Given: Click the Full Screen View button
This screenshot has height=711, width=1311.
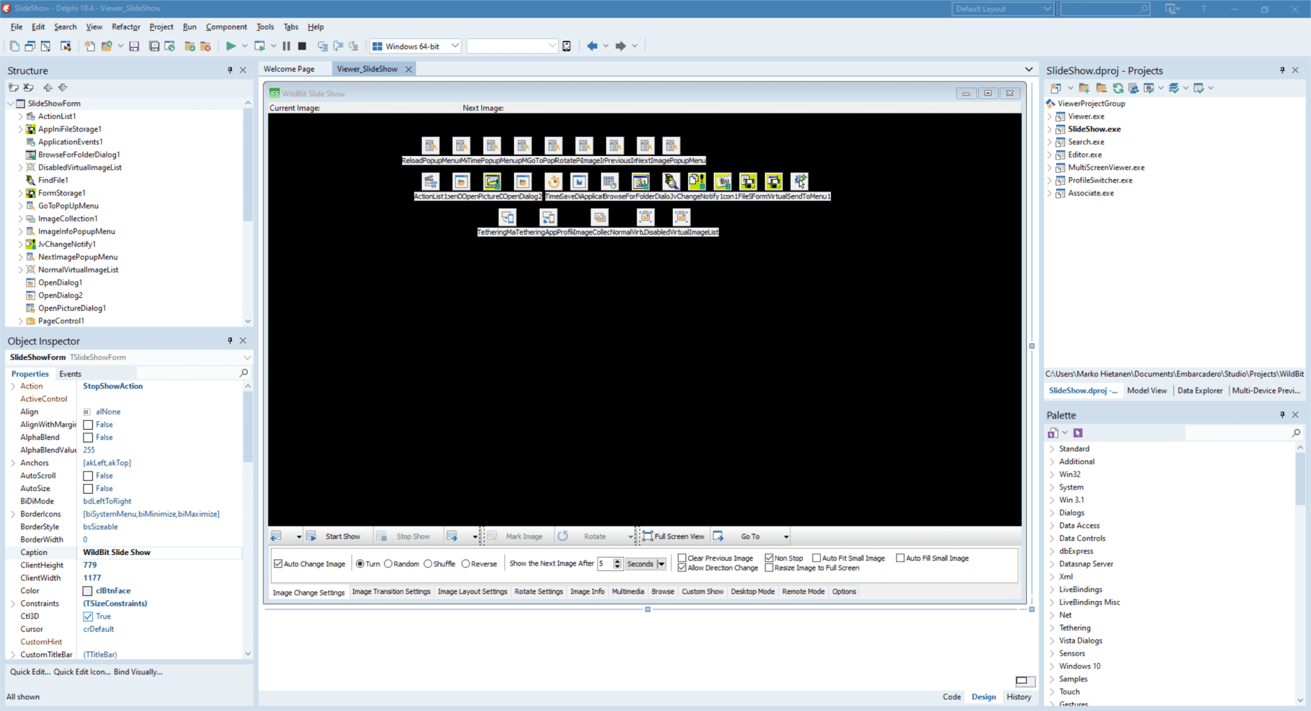Looking at the screenshot, I should [x=674, y=537].
